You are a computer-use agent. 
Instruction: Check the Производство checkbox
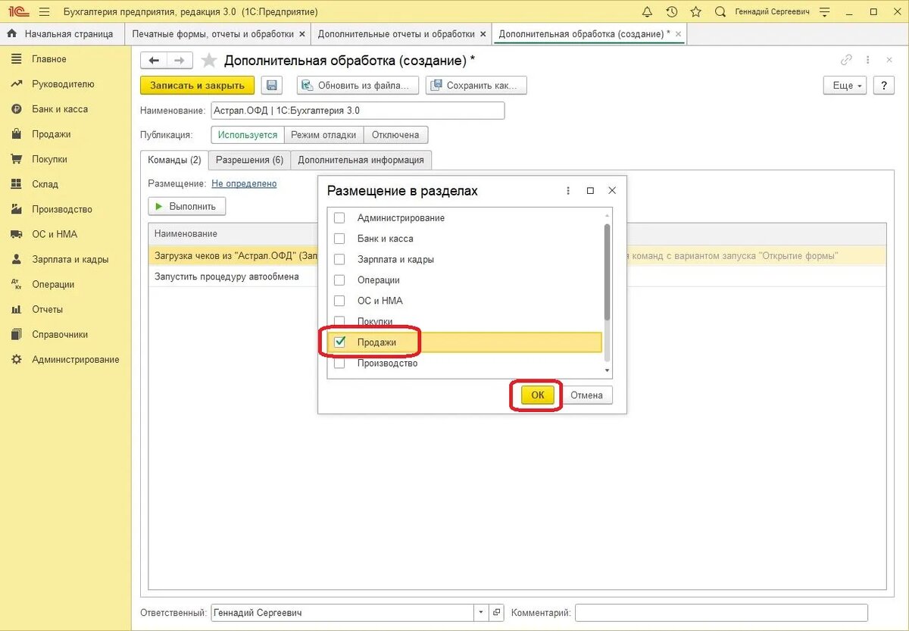point(339,363)
